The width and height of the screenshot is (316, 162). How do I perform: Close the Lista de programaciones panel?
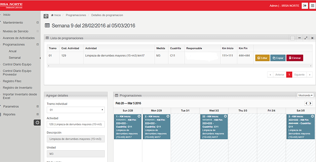312,38
